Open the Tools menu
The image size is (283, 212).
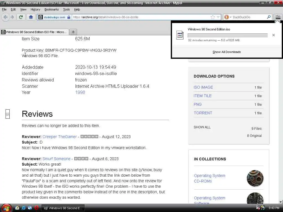pos(66,9)
